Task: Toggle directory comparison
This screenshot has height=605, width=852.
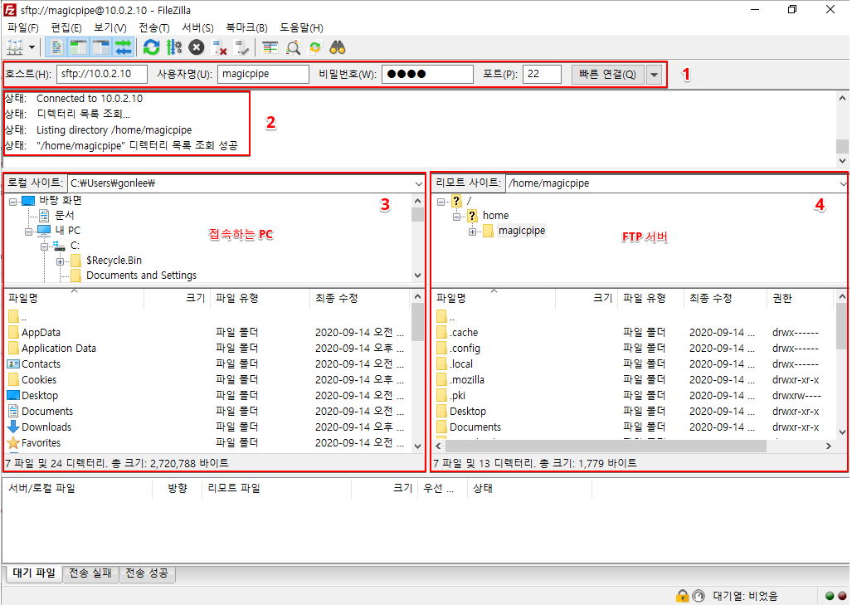Action: [x=294, y=48]
